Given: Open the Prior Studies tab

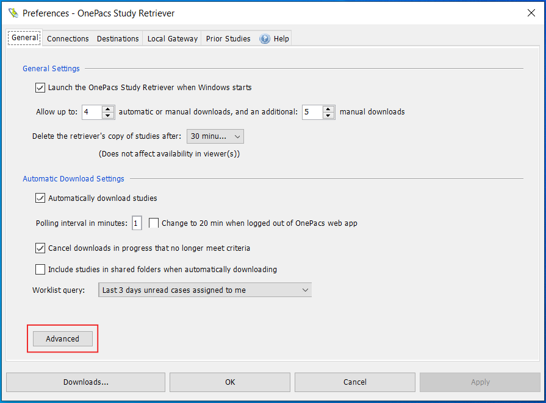Looking at the screenshot, I should point(228,38).
